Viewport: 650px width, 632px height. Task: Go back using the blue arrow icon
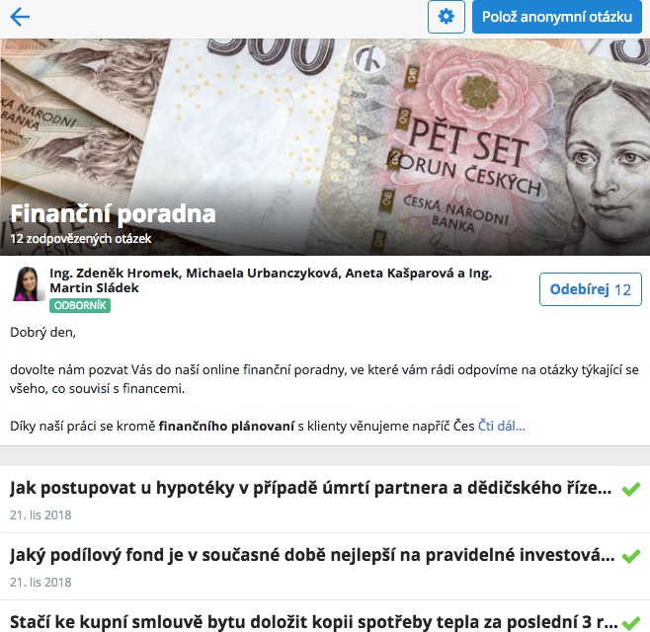[20, 17]
